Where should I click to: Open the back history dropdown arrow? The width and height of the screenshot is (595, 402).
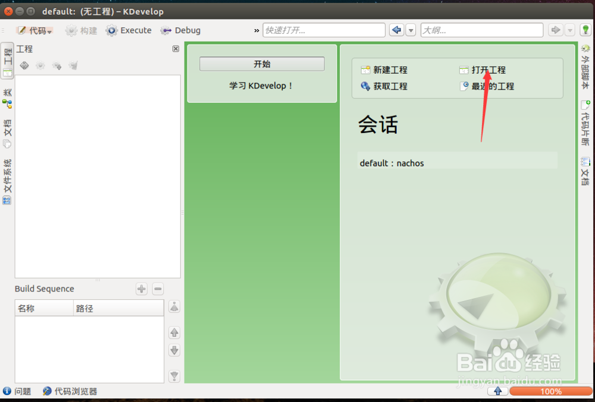tap(411, 30)
